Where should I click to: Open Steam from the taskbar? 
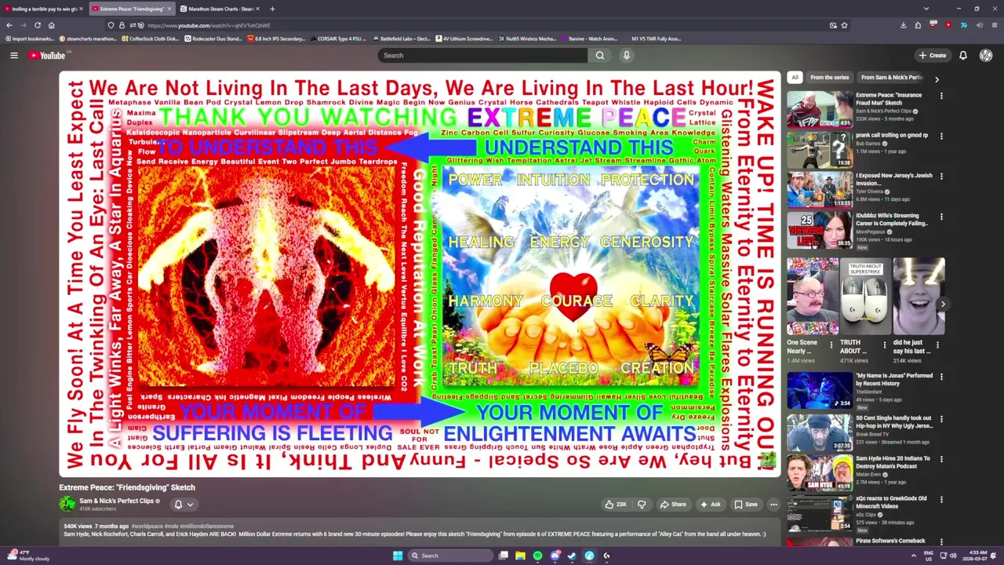pyautogui.click(x=572, y=556)
